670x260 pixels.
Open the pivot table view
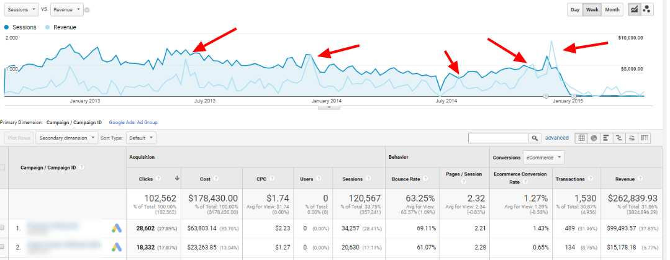(x=645, y=138)
